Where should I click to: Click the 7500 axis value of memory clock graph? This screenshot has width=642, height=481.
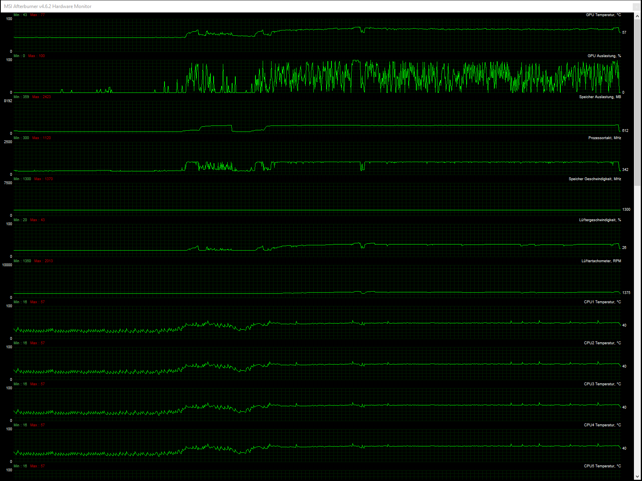click(x=8, y=183)
